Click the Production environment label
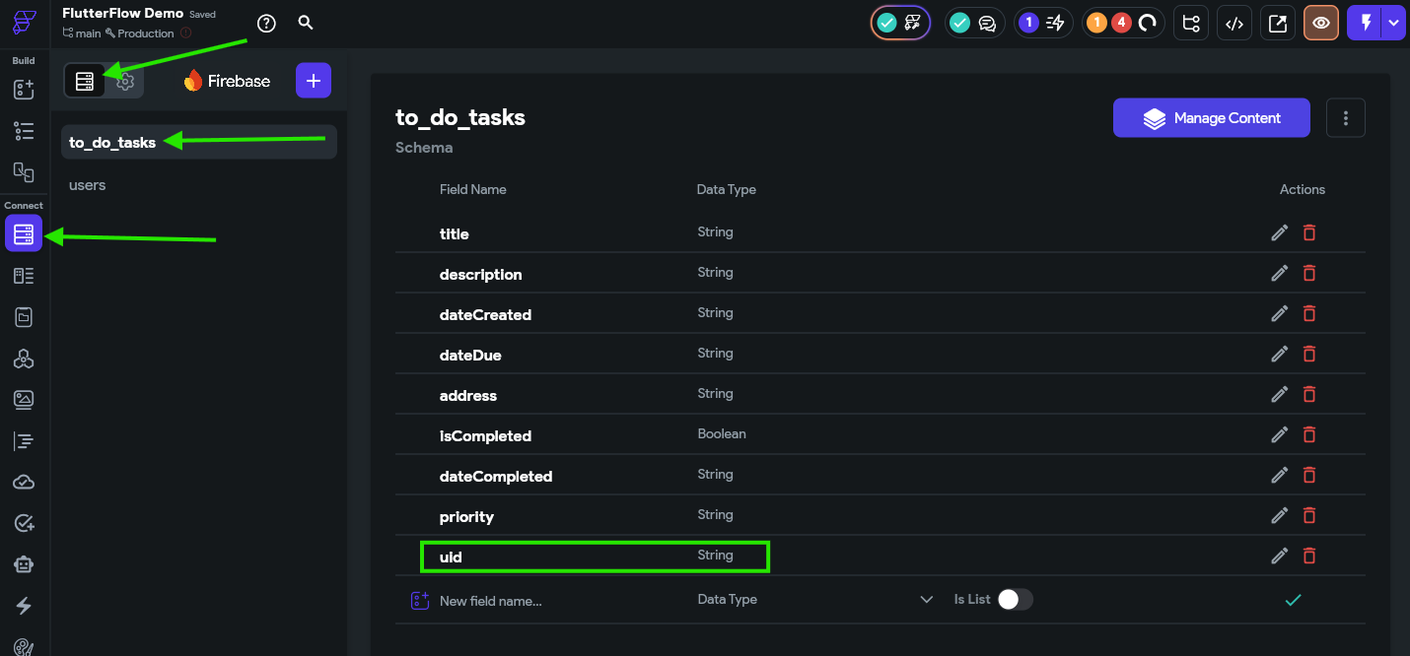Image resolution: width=1410 pixels, height=656 pixels. pyautogui.click(x=140, y=33)
